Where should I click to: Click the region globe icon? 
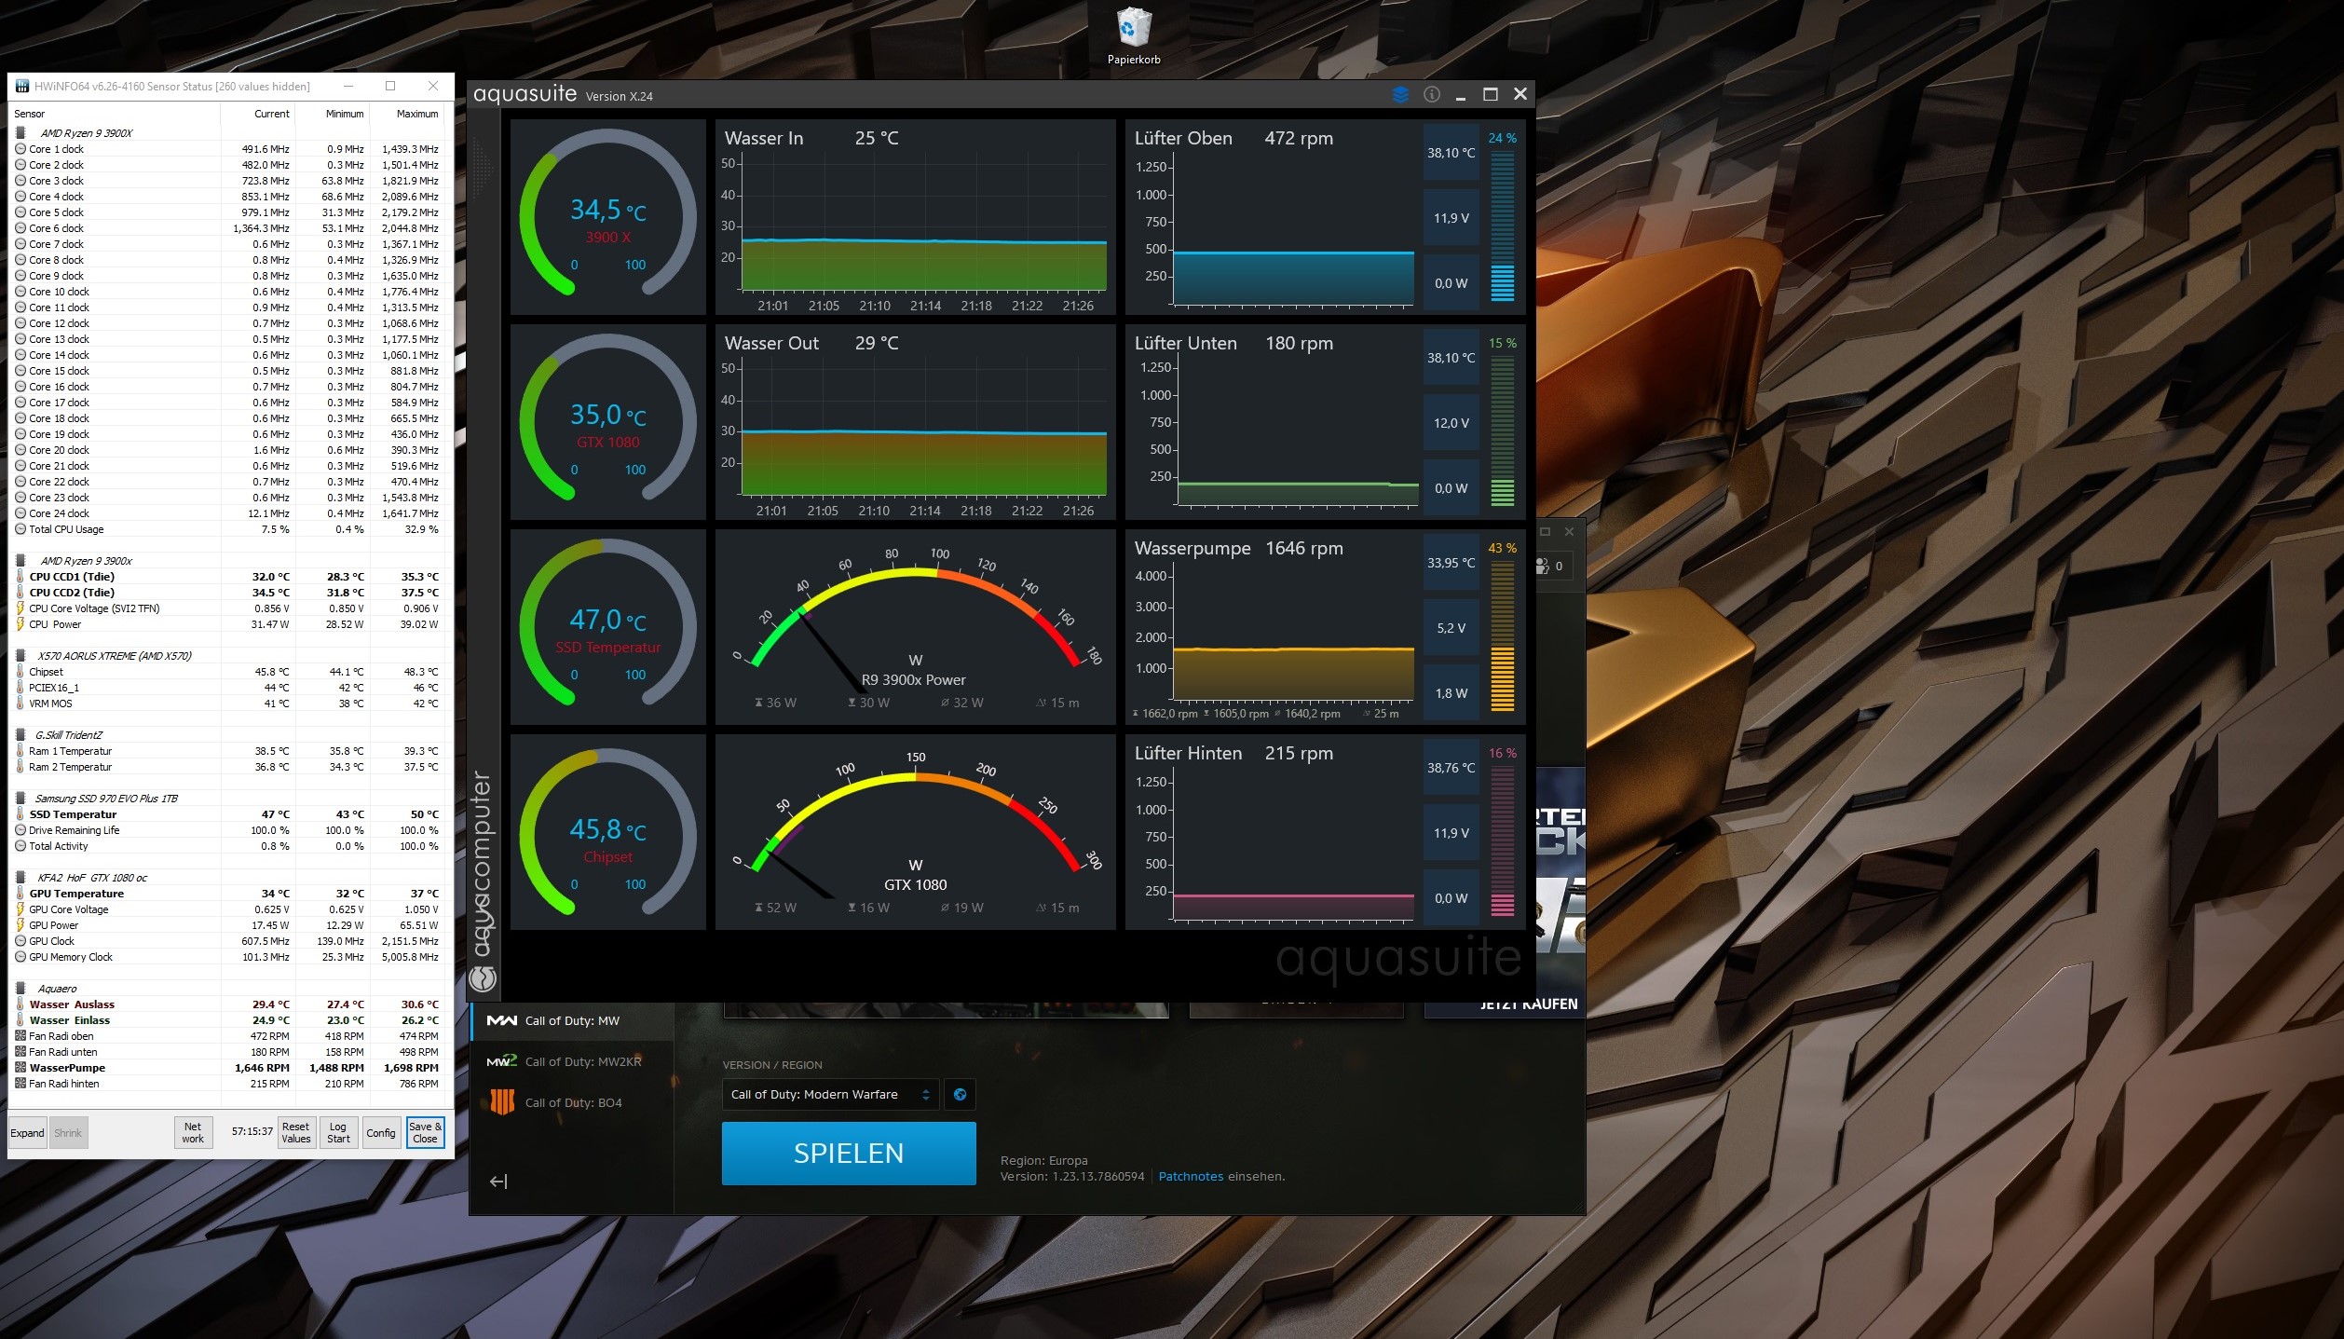click(x=960, y=1095)
